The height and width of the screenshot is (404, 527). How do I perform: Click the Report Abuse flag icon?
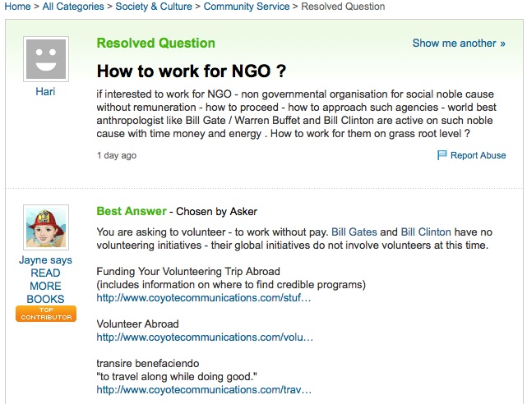coord(441,155)
